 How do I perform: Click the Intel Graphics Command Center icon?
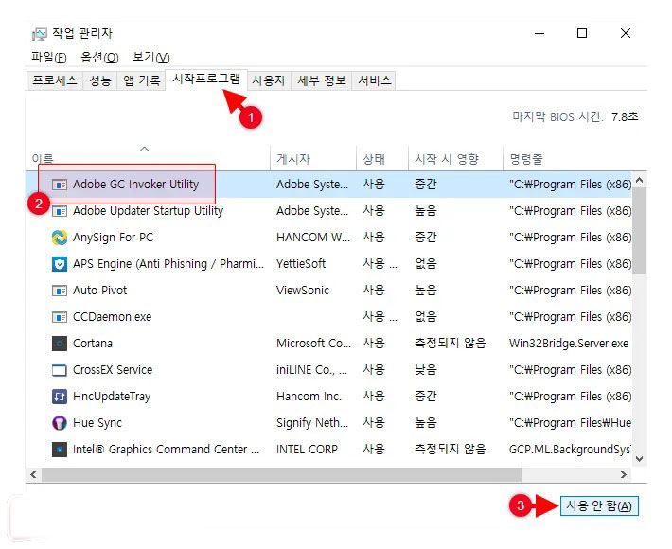[x=59, y=450]
